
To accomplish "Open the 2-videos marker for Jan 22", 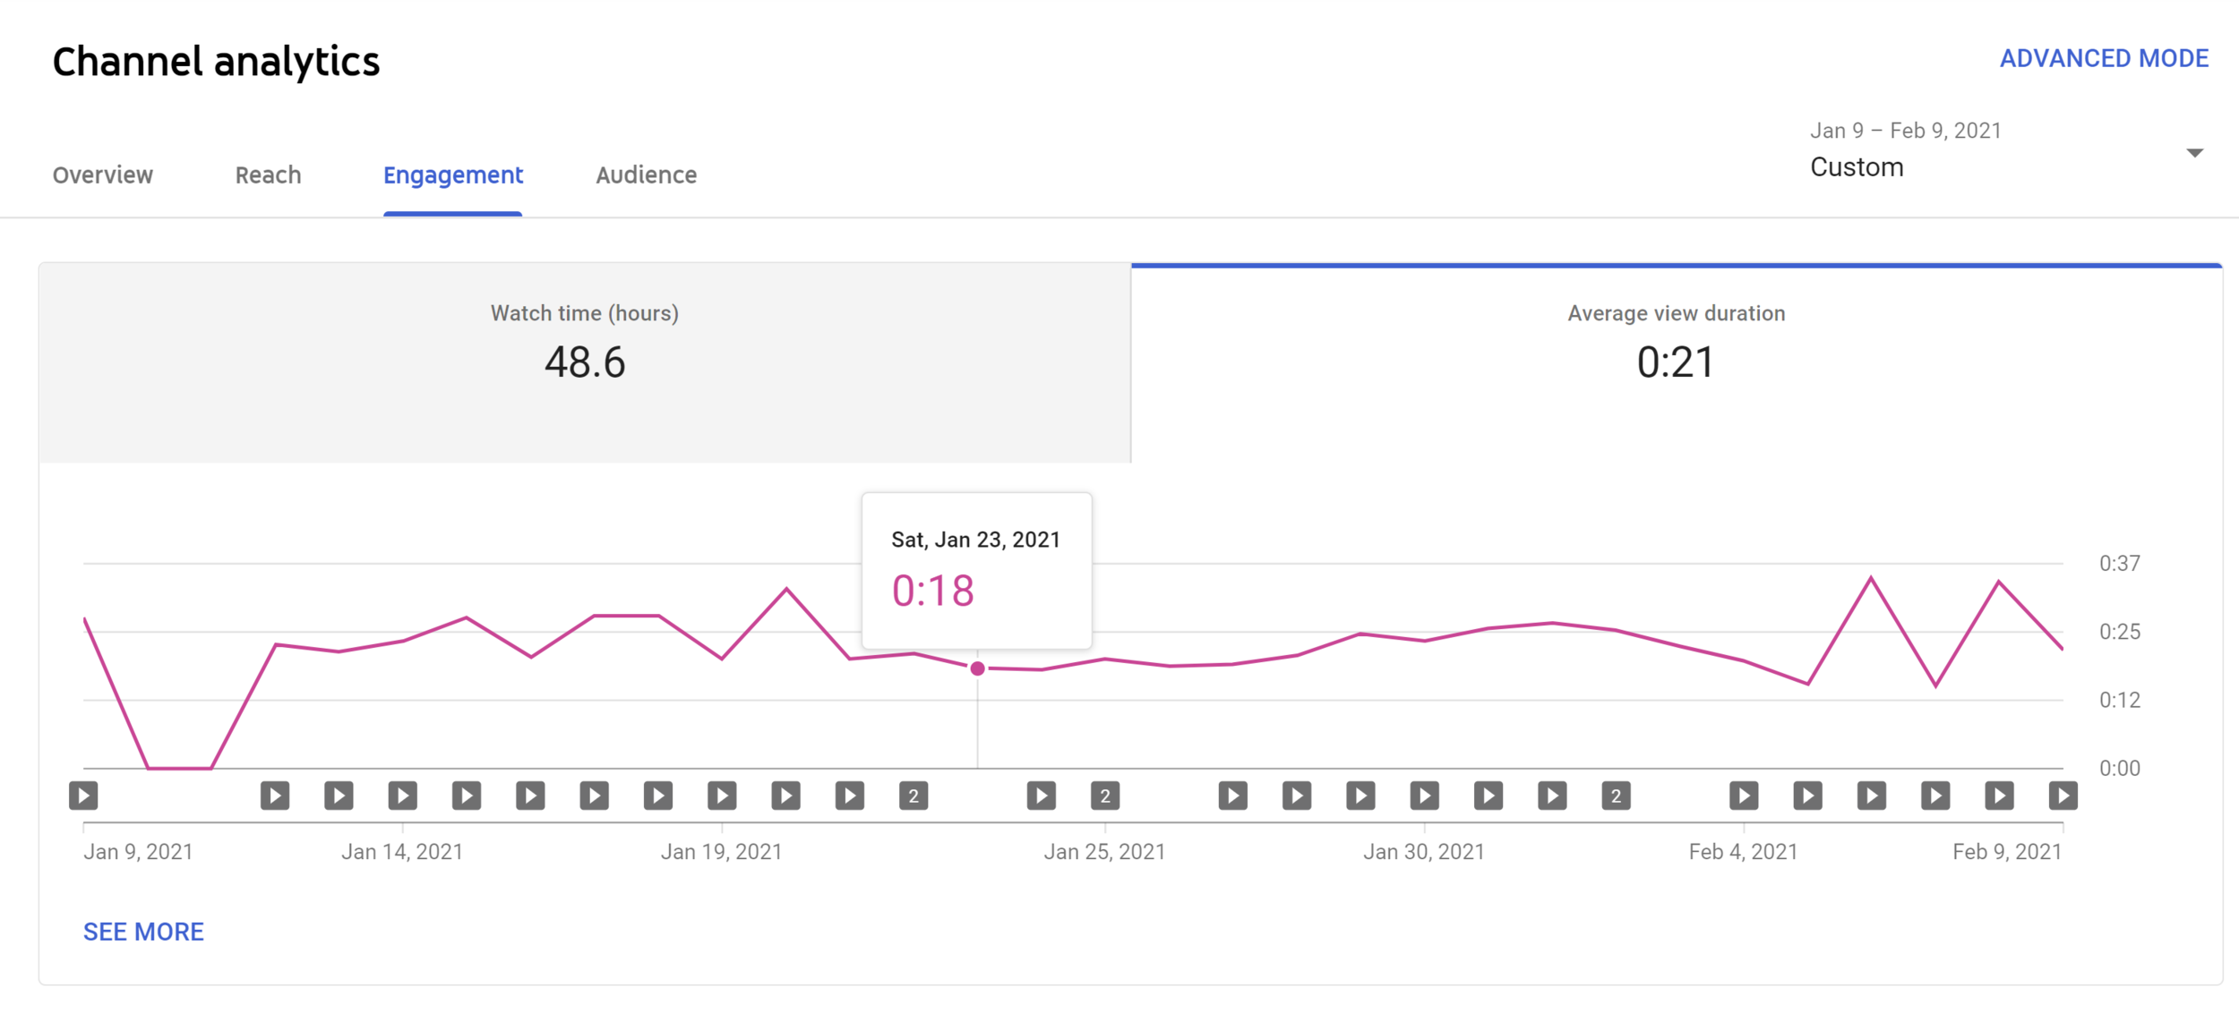I will [x=914, y=796].
